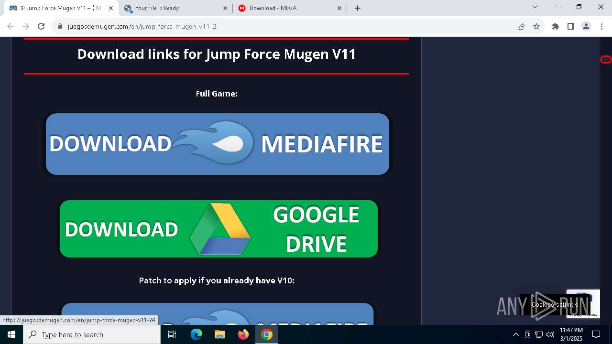Click the Download Mediafire full game banner

pos(218,144)
